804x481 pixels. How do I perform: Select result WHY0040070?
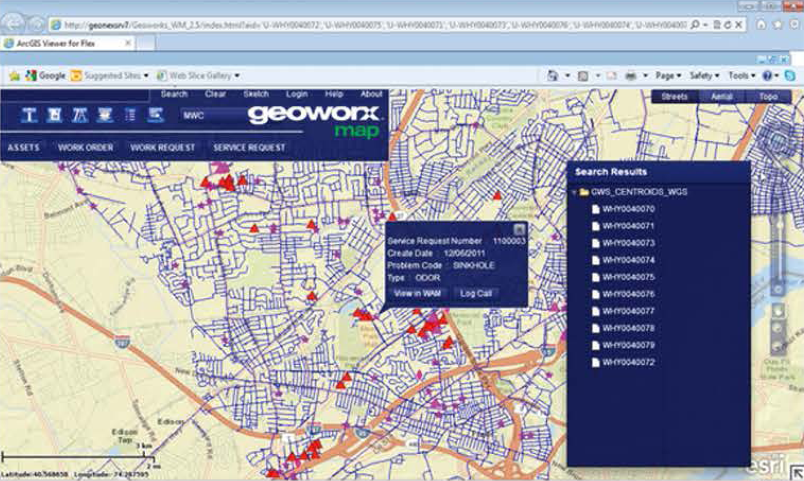[629, 209]
